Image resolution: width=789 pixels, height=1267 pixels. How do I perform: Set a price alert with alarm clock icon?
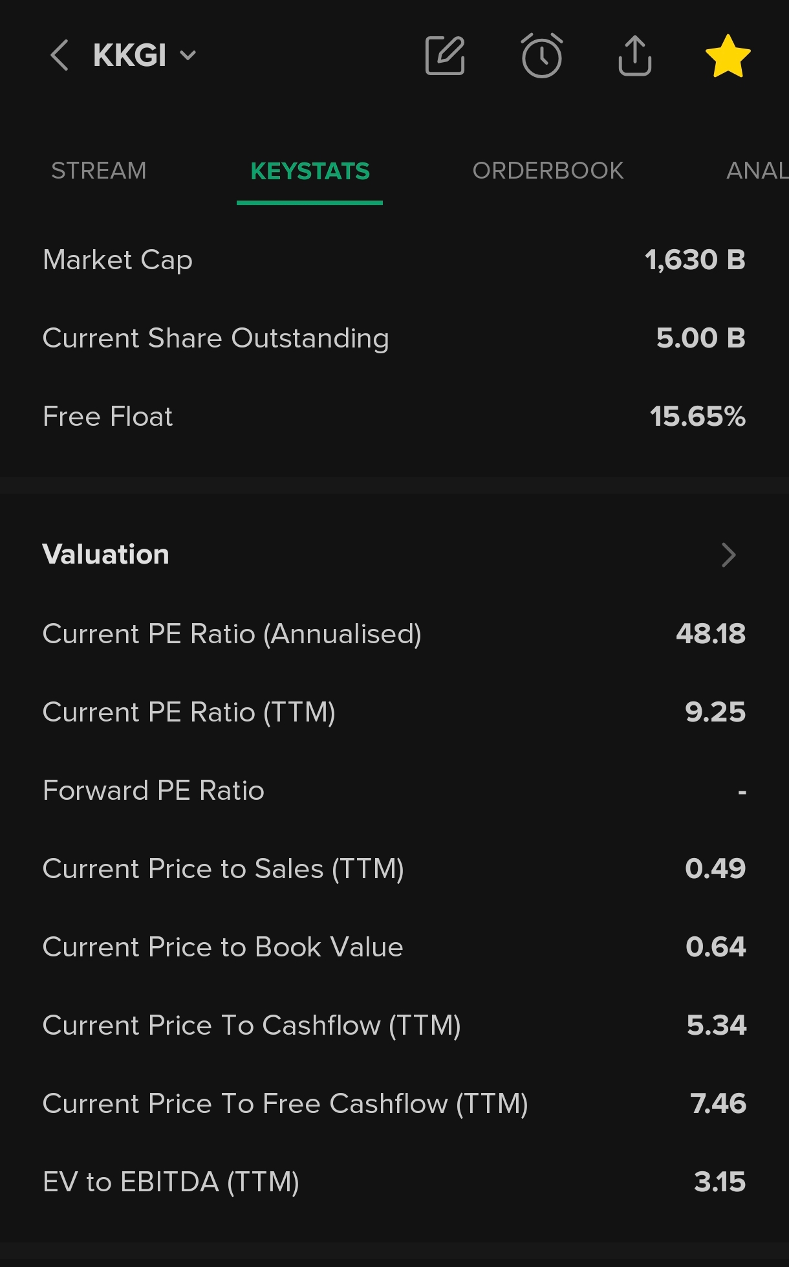(542, 56)
